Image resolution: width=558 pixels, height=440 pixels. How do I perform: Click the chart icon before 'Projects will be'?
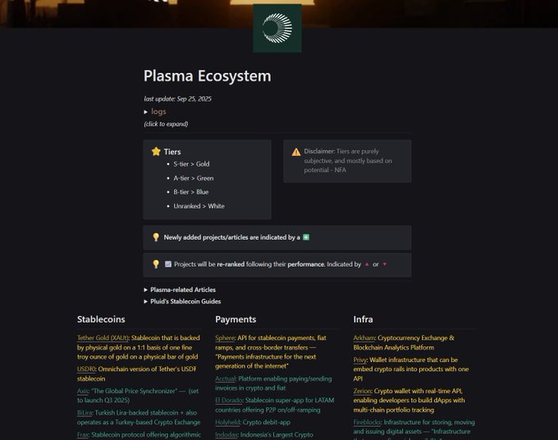pyautogui.click(x=168, y=264)
